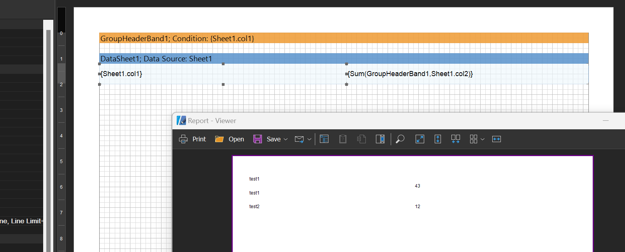625x252 pixels.
Task: Click the left panel vertical scrollbar
Action: (x=49, y=140)
